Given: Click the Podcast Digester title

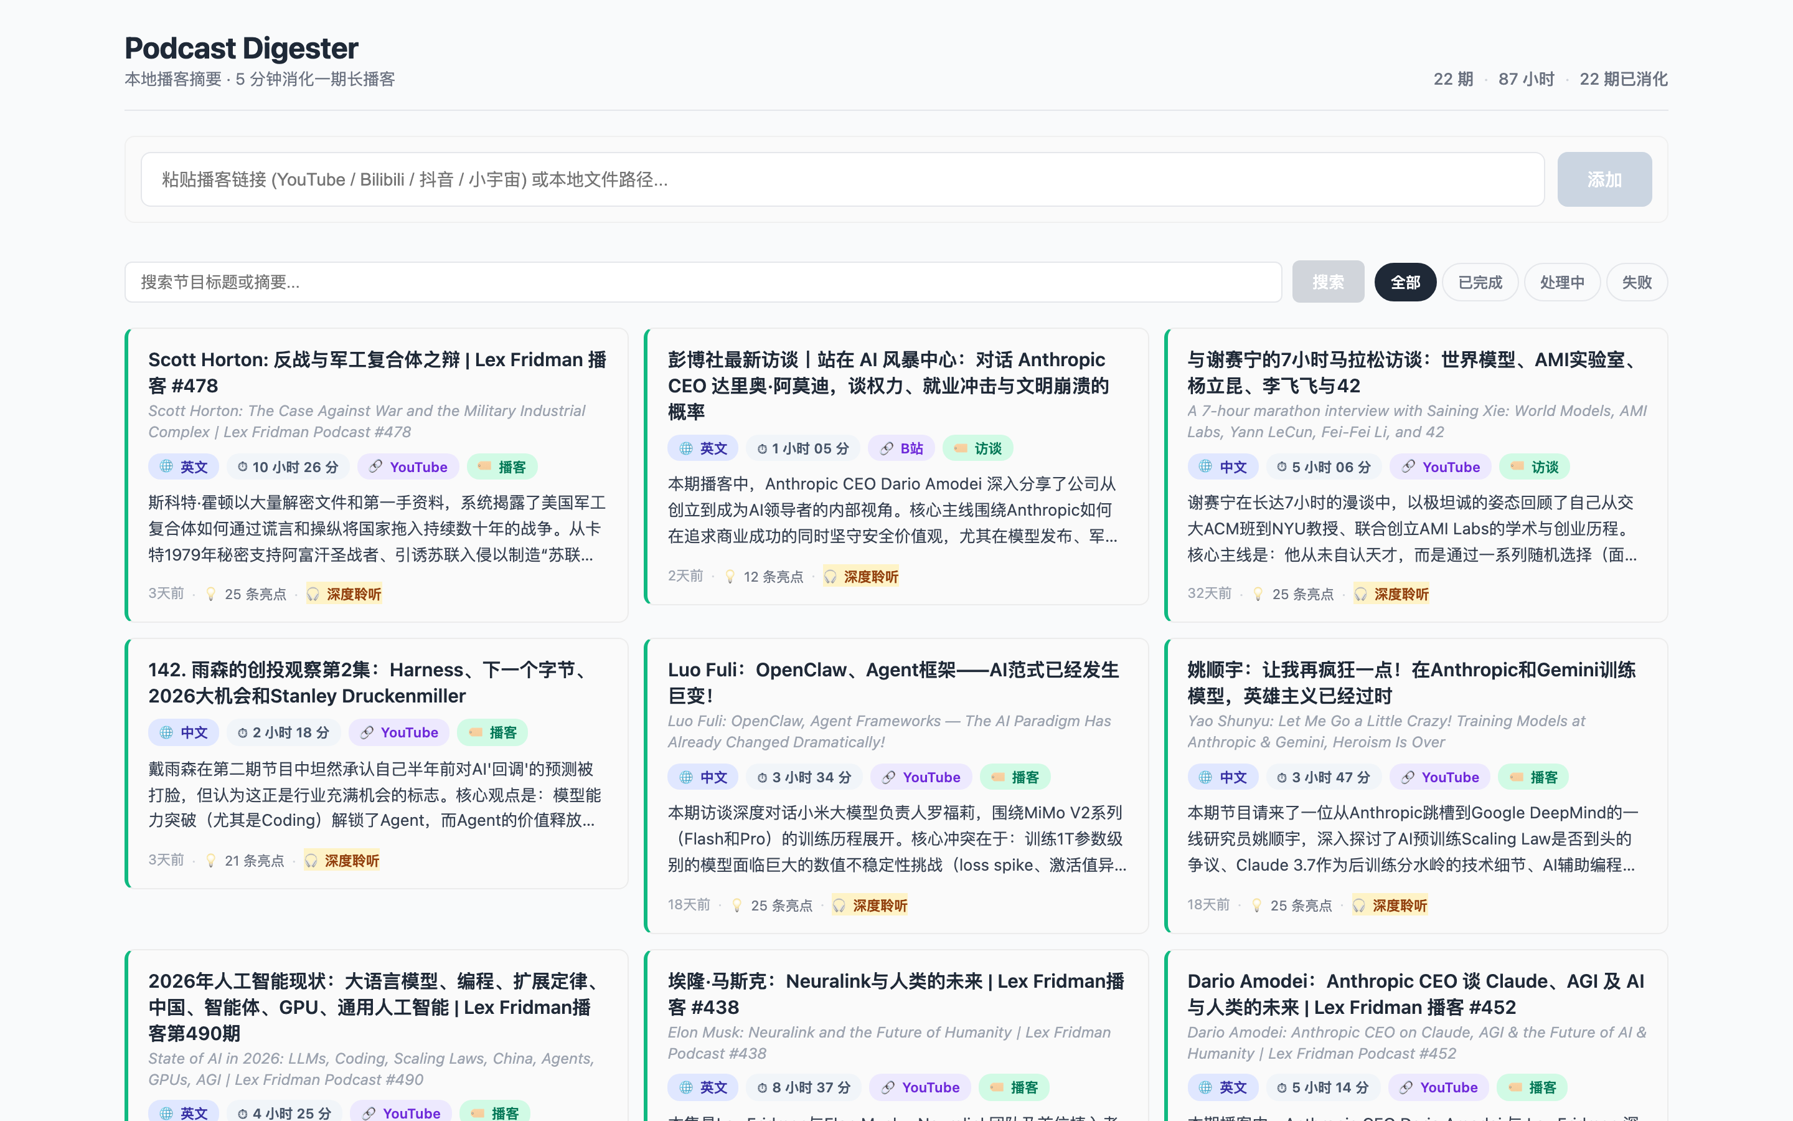Looking at the screenshot, I should [242, 48].
